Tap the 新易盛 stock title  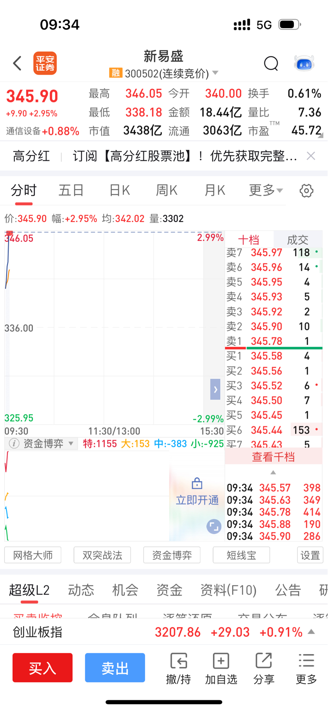[163, 56]
